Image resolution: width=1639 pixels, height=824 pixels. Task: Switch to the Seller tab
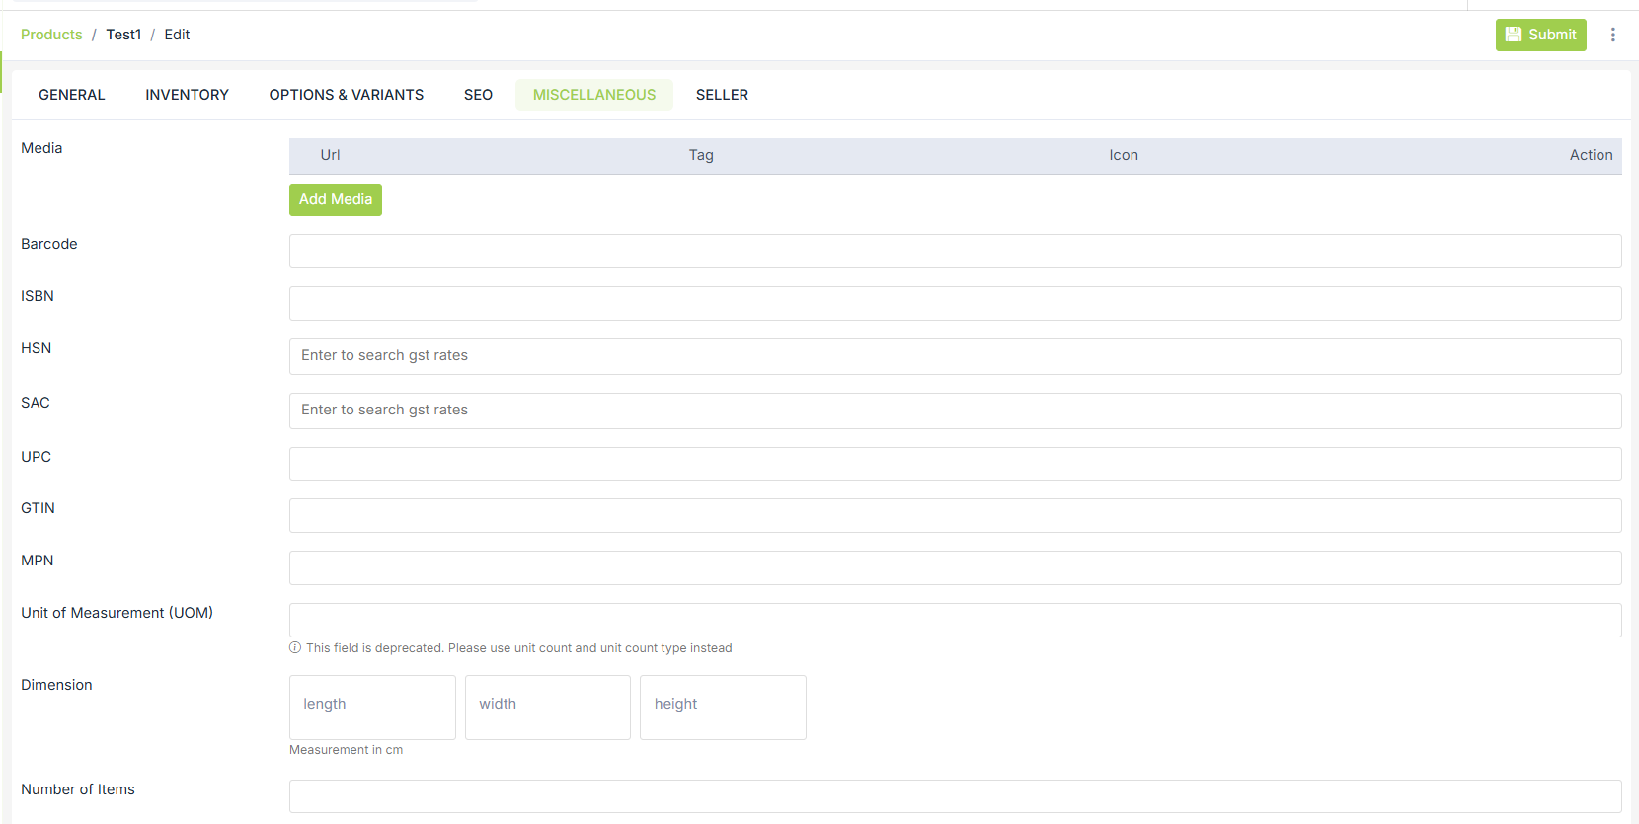tap(722, 95)
